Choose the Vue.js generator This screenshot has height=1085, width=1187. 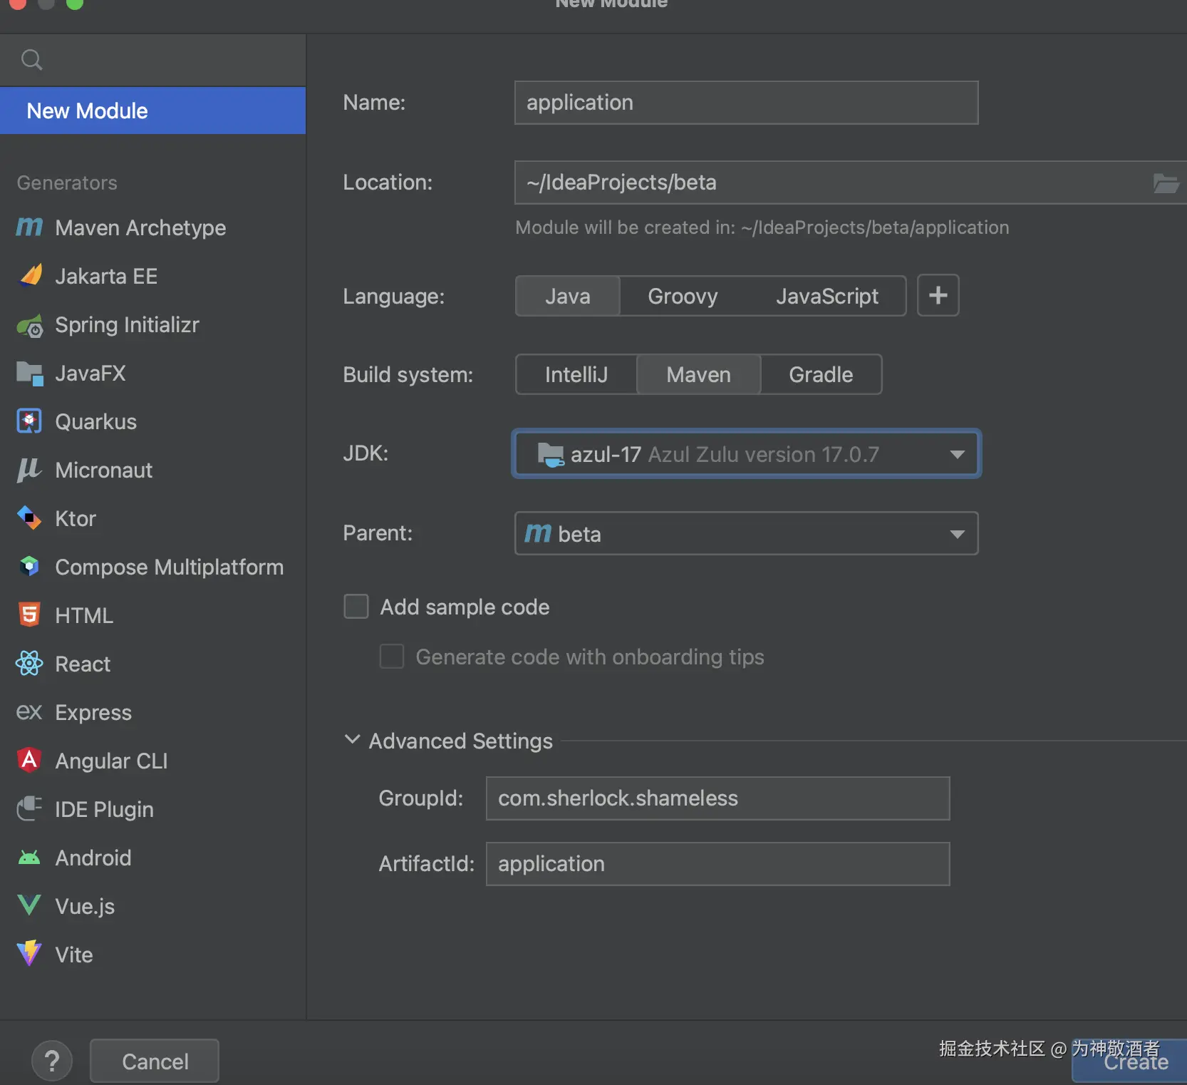point(85,906)
